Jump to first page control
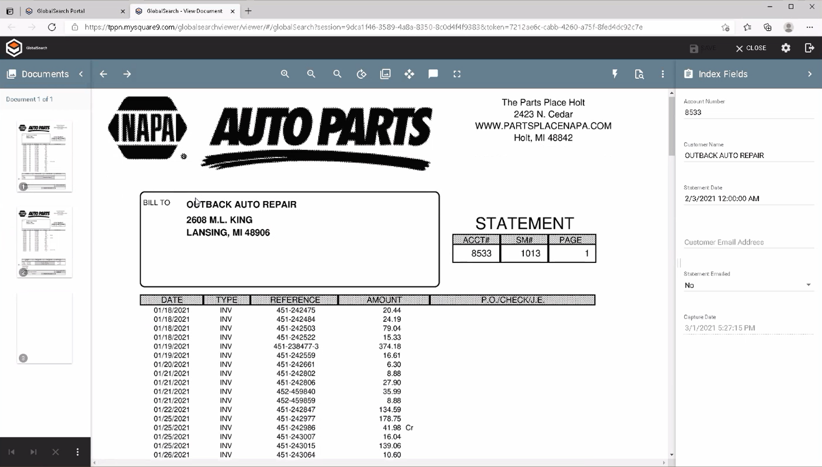The image size is (822, 467). tap(11, 452)
